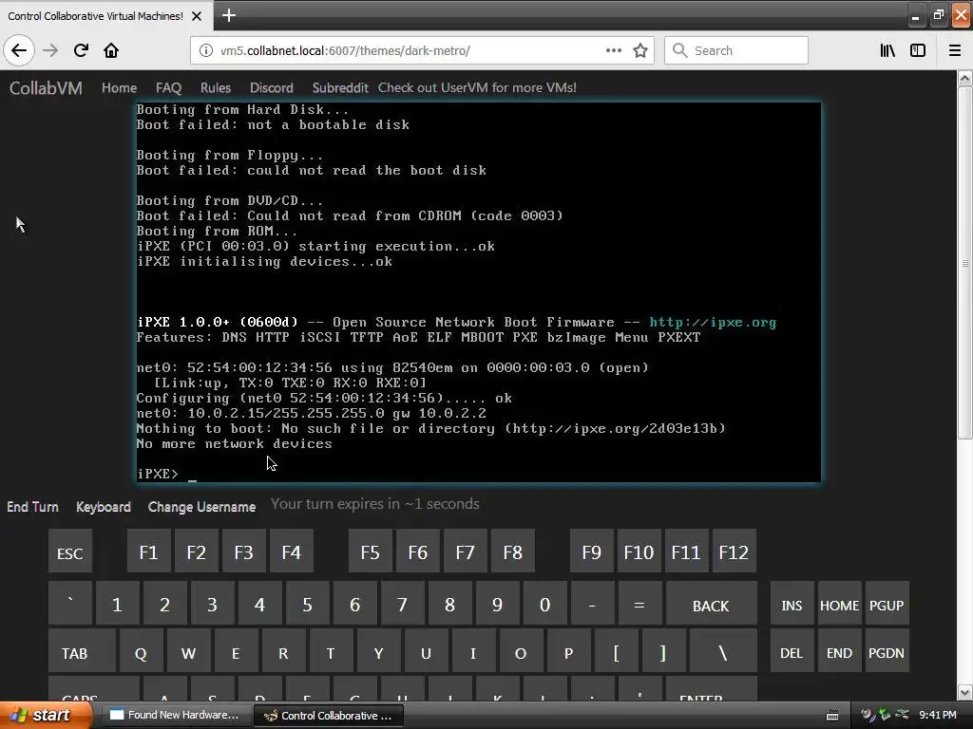This screenshot has height=729, width=973.
Task: Open the CollabVM brand link
Action: tap(46, 88)
